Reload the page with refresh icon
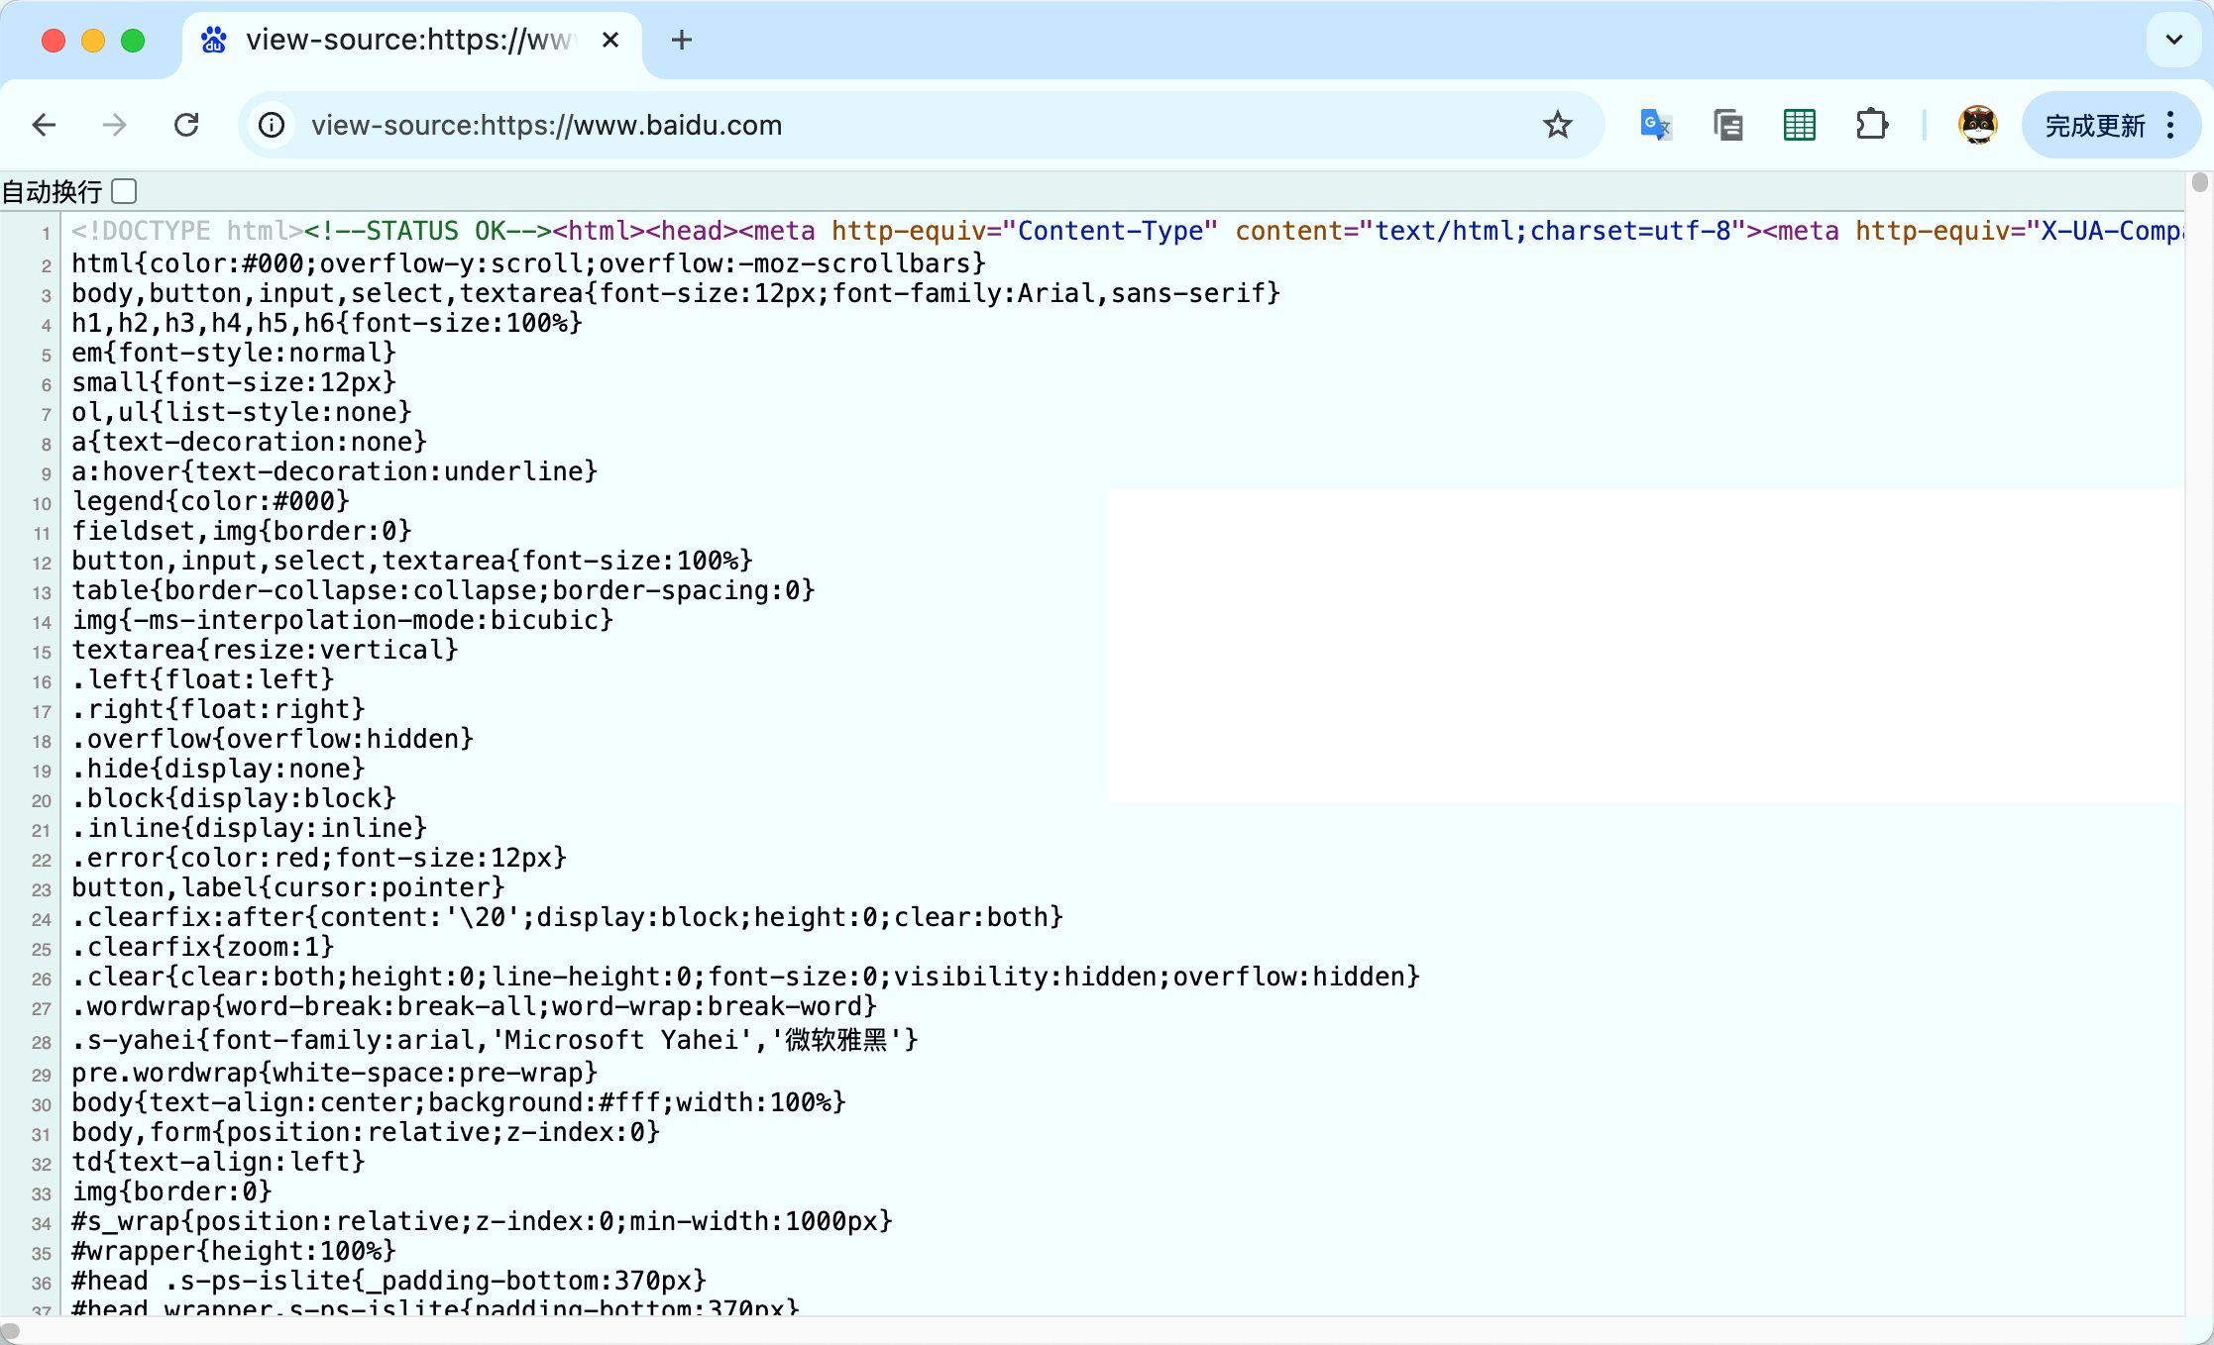 pos(186,125)
